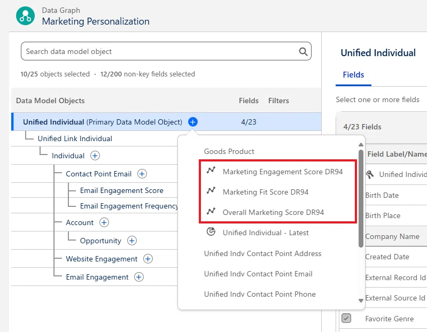Choose Overall Marketing Score DR94
This screenshot has width=427, height=332.
pos(274,212)
